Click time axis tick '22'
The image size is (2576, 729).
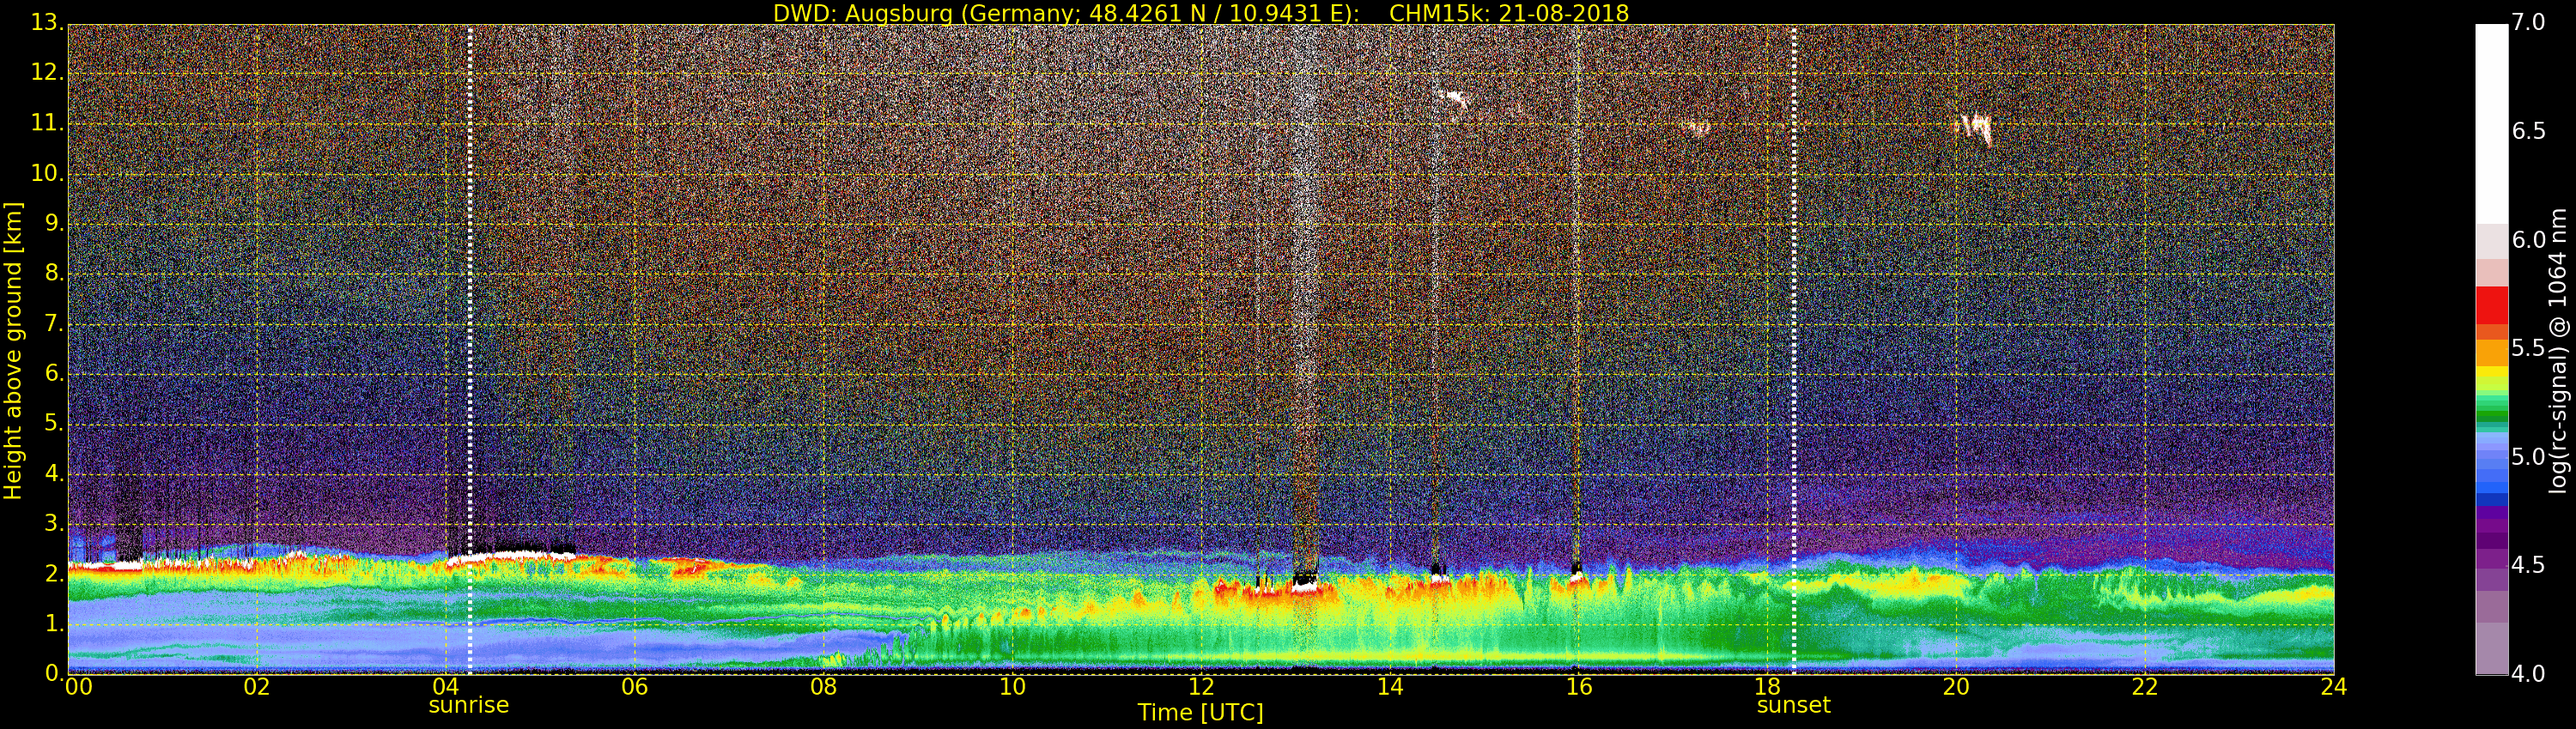[2145, 686]
